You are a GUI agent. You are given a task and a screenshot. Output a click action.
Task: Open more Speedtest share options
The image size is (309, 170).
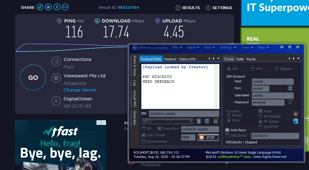point(65,8)
